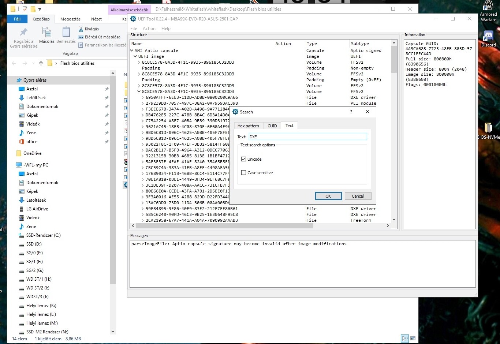Select SSD-M2 Rendszer (N:) drive

click(47, 332)
